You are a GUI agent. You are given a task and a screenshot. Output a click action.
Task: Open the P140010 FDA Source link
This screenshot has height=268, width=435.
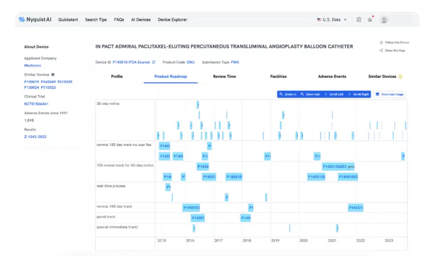(131, 62)
